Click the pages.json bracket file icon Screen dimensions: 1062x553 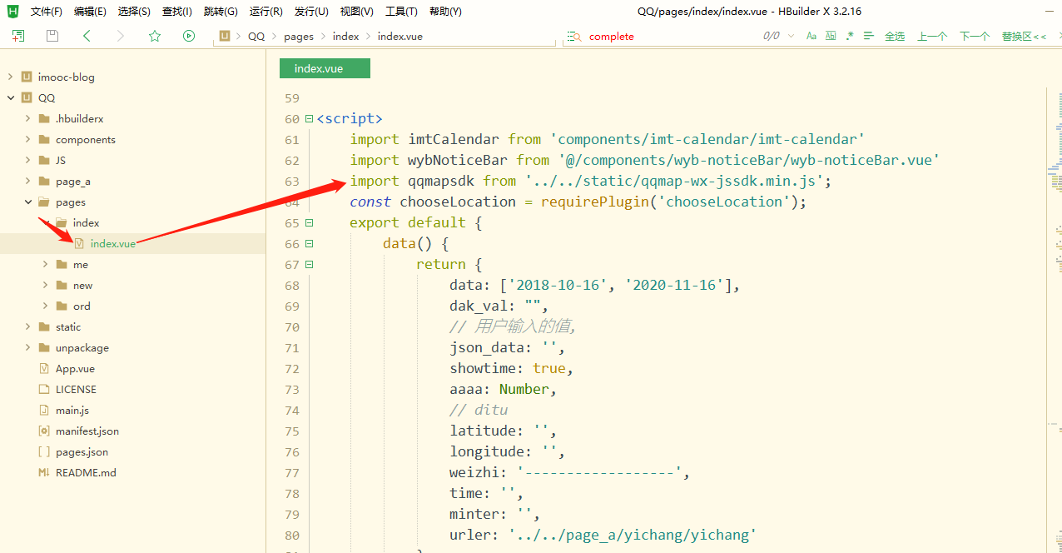[x=44, y=451]
